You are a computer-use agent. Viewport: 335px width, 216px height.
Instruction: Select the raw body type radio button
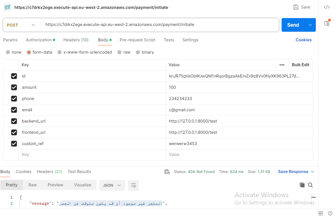point(119,52)
